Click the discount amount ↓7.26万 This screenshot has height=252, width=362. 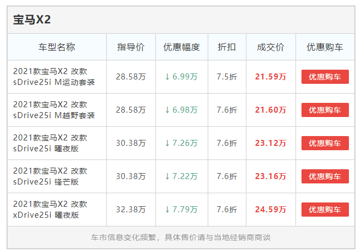[182, 143]
